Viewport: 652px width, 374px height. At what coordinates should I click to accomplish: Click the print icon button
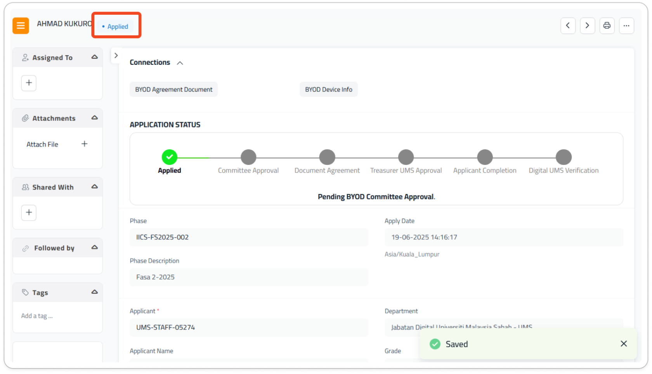coord(607,26)
